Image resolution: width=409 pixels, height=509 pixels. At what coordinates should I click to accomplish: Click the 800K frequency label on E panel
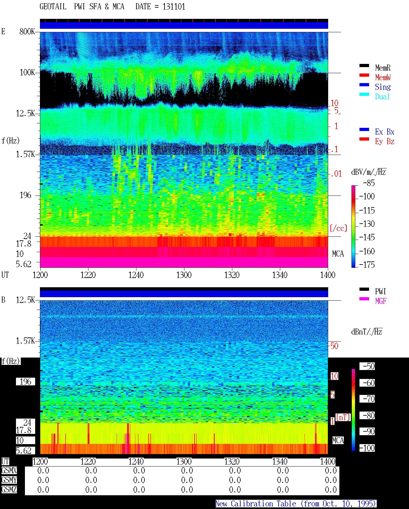[x=27, y=32]
